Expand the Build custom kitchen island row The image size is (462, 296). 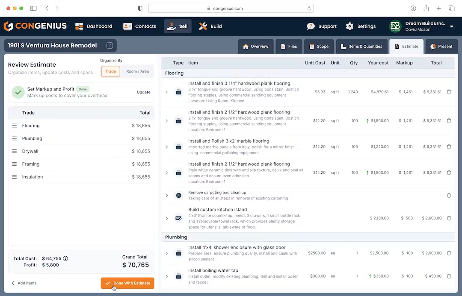pos(166,218)
